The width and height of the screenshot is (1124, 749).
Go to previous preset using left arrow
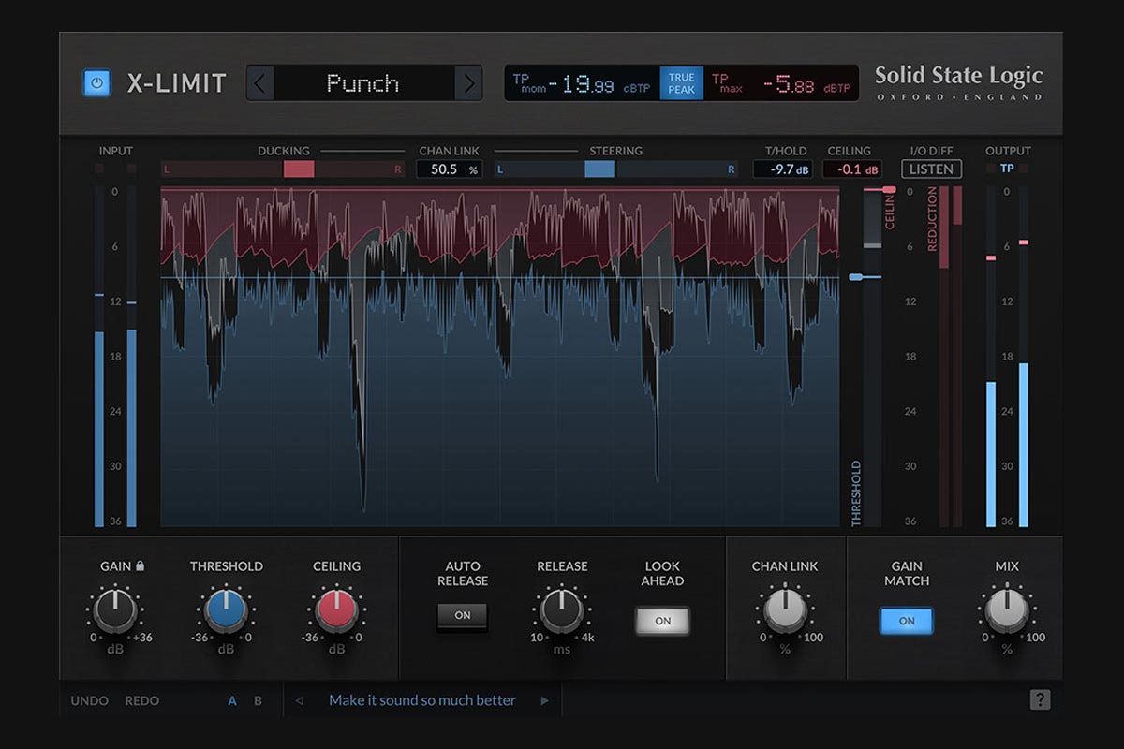(x=259, y=83)
